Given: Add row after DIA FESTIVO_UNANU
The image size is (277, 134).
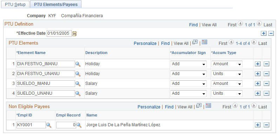Looking at the screenshot, I should [258, 74].
